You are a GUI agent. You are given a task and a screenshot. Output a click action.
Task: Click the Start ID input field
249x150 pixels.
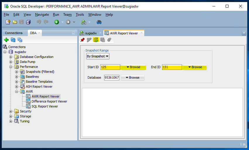point(110,67)
